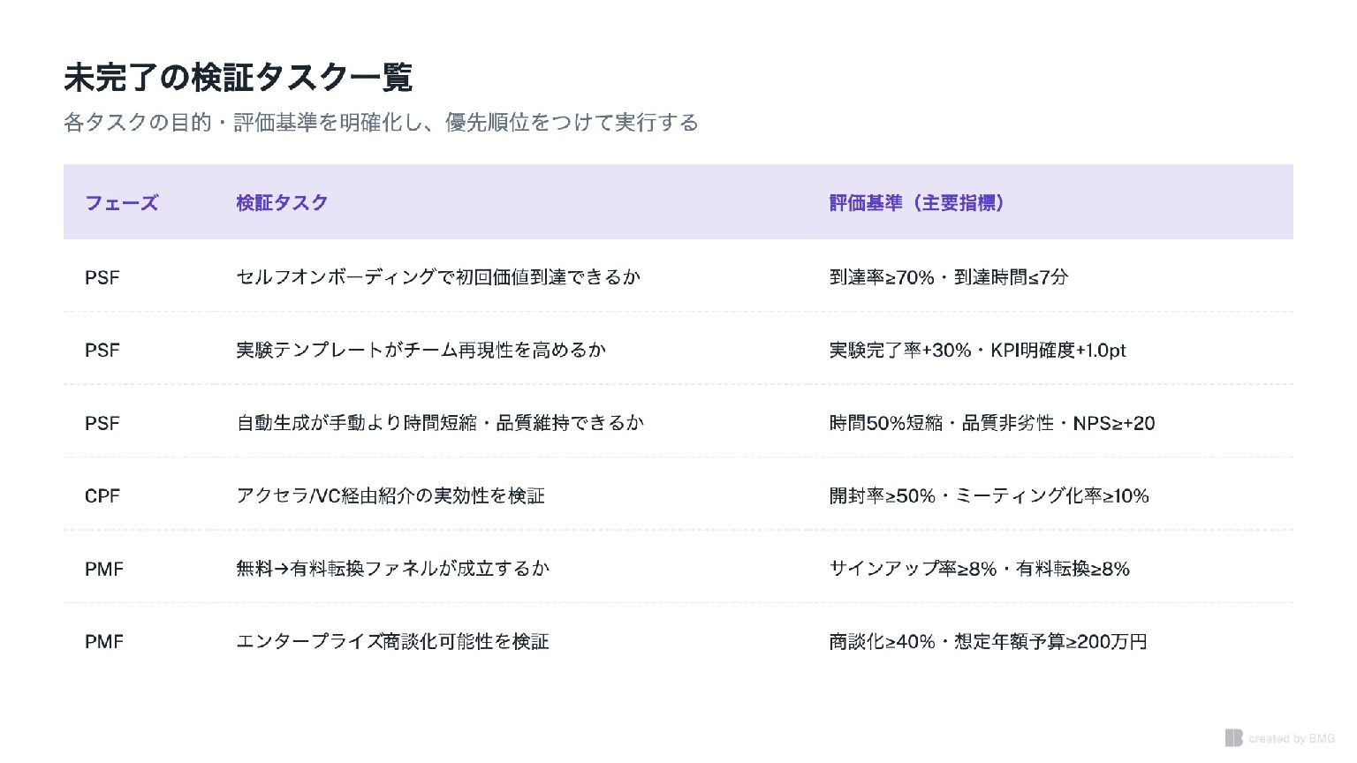
Task: Click the 自動生成が手動より時間短縮 task cell
Action: click(x=440, y=423)
